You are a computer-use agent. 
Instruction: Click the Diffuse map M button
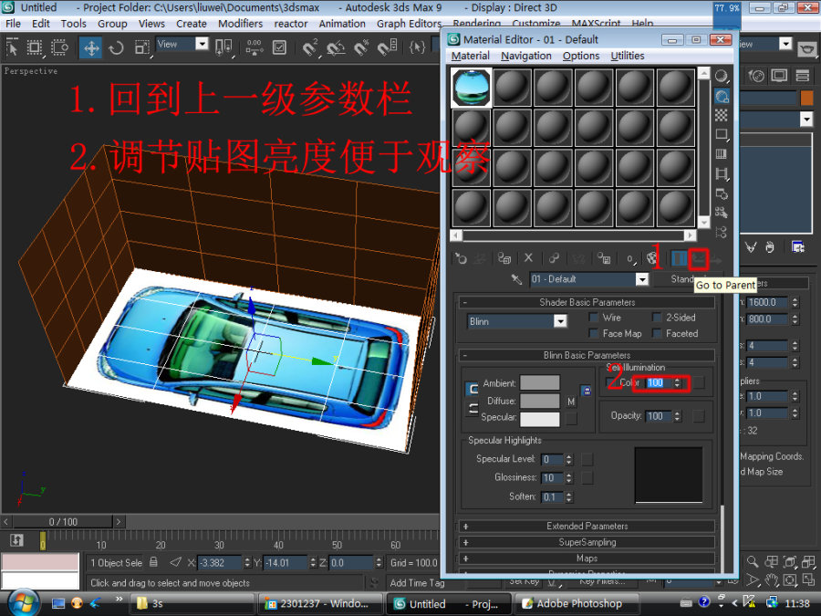click(x=571, y=402)
